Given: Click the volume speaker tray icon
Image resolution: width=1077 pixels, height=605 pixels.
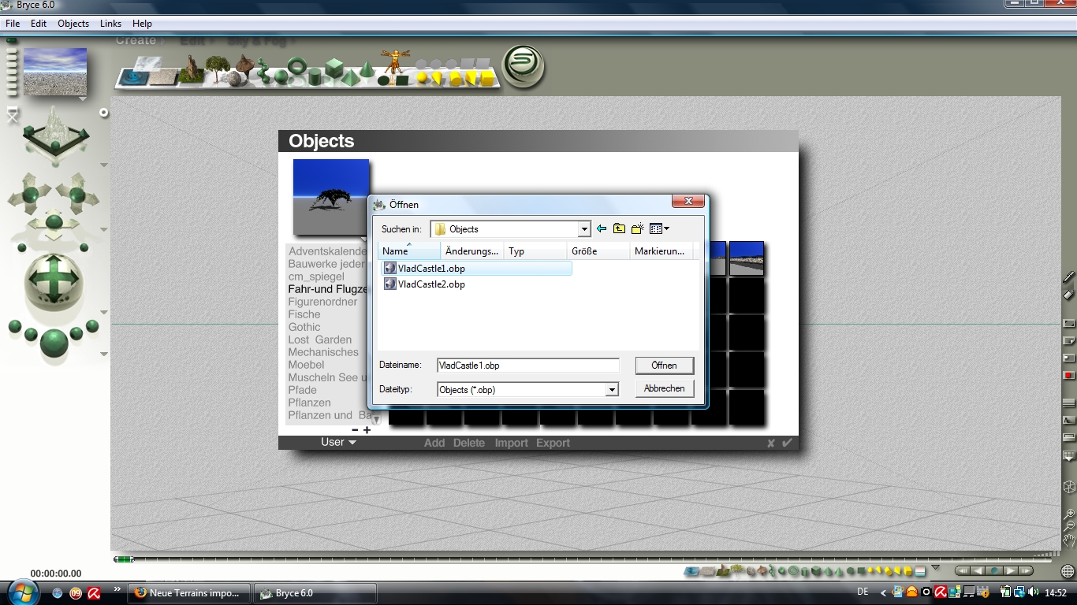Looking at the screenshot, I should point(1033,592).
